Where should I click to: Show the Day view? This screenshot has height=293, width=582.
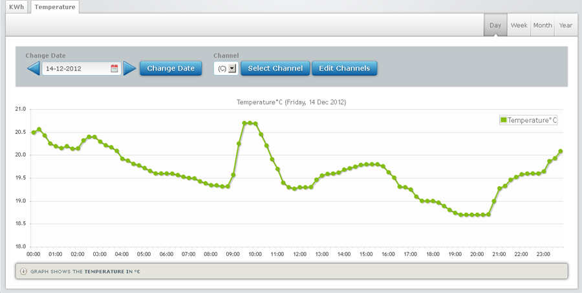(495, 25)
